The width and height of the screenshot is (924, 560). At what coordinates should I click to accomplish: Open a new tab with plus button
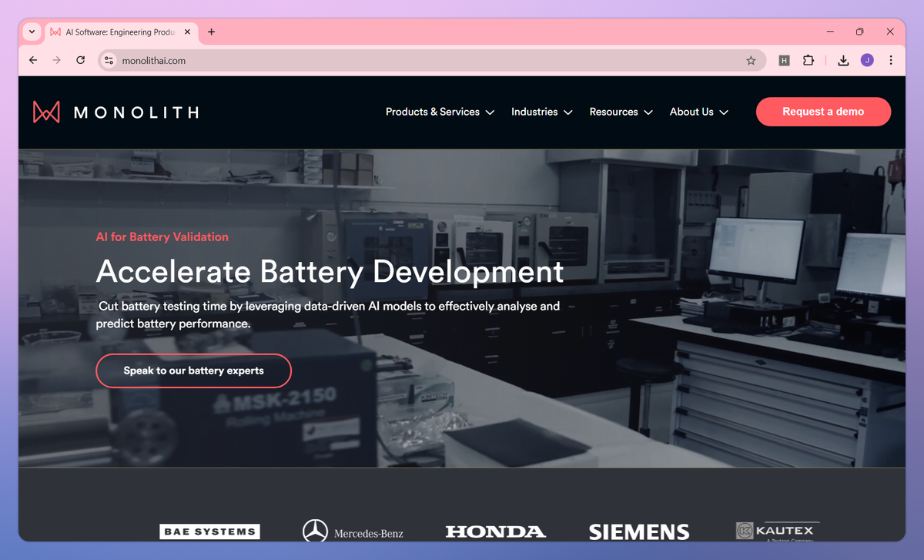pyautogui.click(x=212, y=32)
